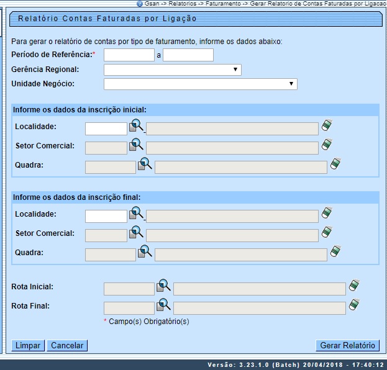Erase the final Quadra field
This screenshot has height=370, width=387.
[335, 251]
